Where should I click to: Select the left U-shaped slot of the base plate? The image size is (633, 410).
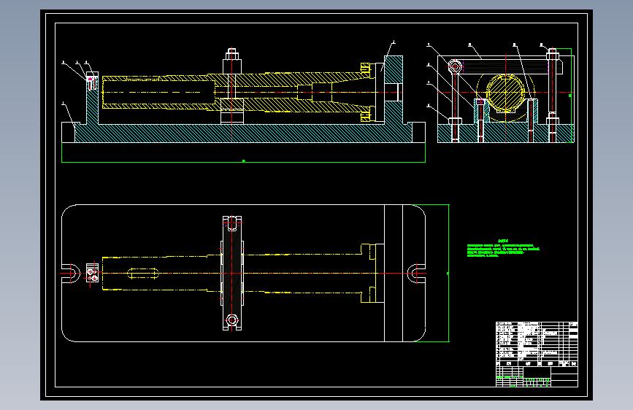[x=71, y=273]
